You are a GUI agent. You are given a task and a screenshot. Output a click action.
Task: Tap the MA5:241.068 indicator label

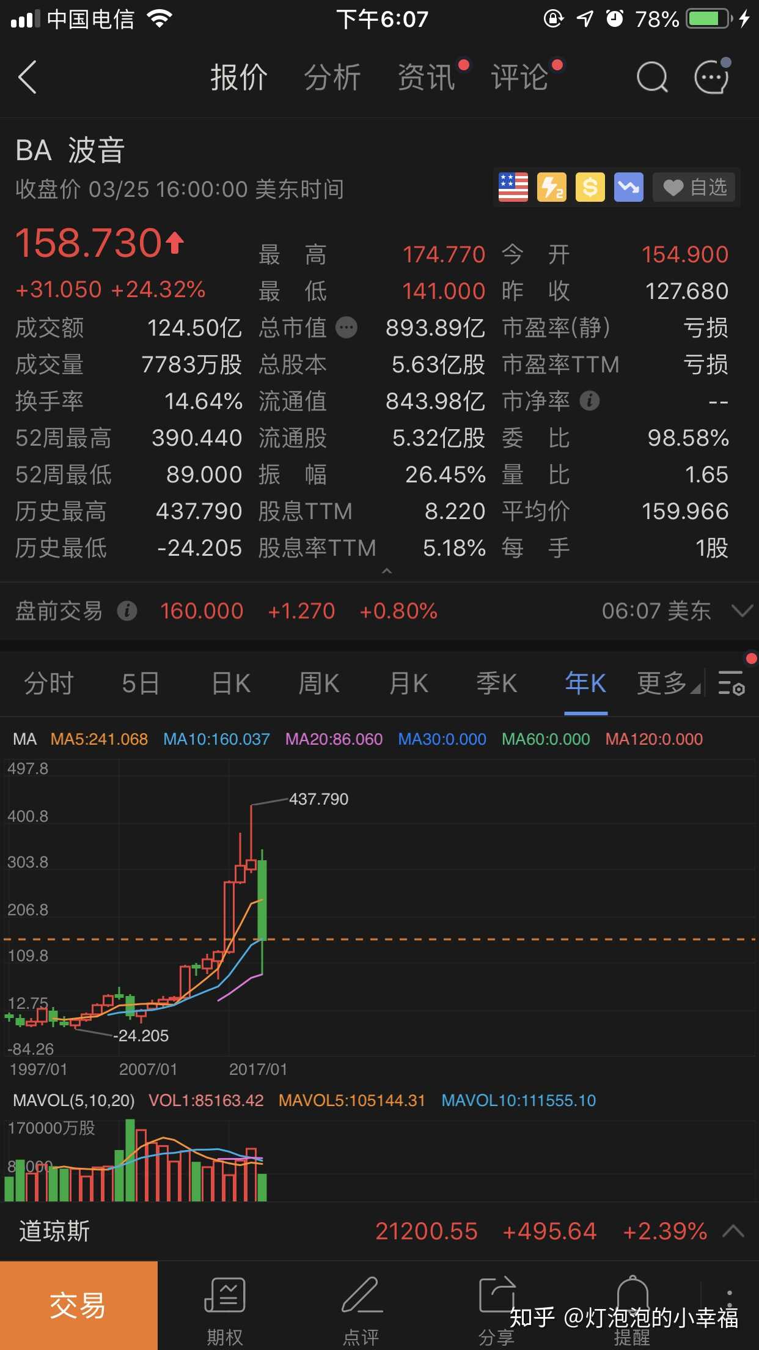tap(99, 739)
